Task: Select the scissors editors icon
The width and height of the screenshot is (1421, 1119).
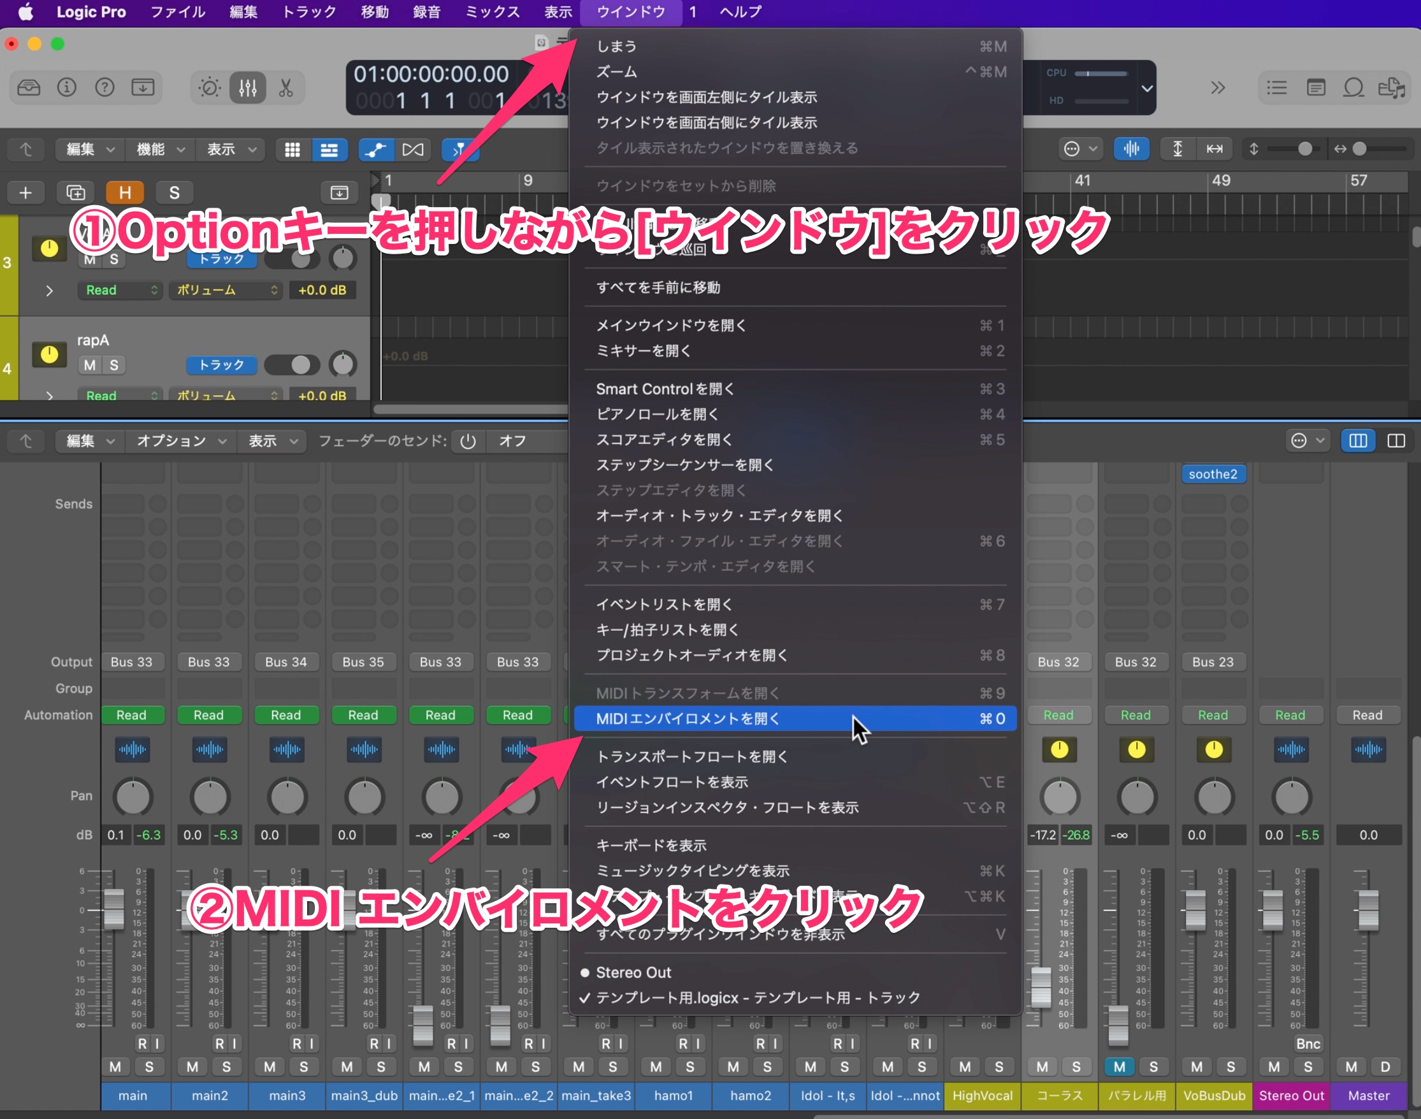Action: [285, 87]
